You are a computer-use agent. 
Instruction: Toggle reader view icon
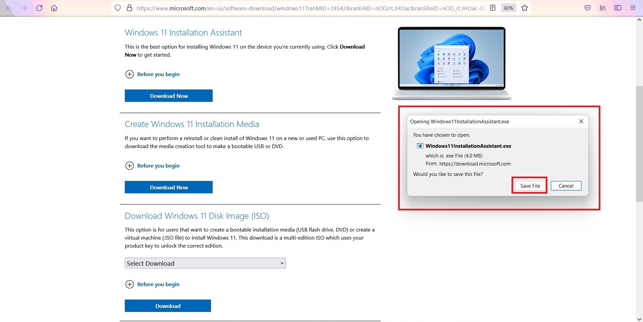click(493, 8)
